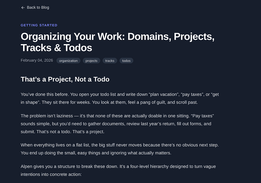The width and height of the screenshot is (261, 183).
Task: Filter posts by the tracks tag
Action: pyautogui.click(x=110, y=61)
